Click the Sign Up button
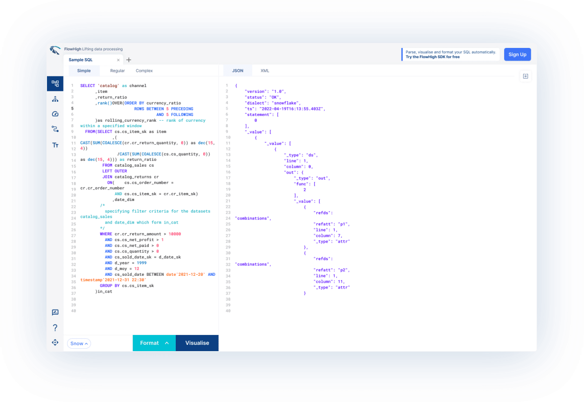The width and height of the screenshot is (584, 402). point(517,54)
